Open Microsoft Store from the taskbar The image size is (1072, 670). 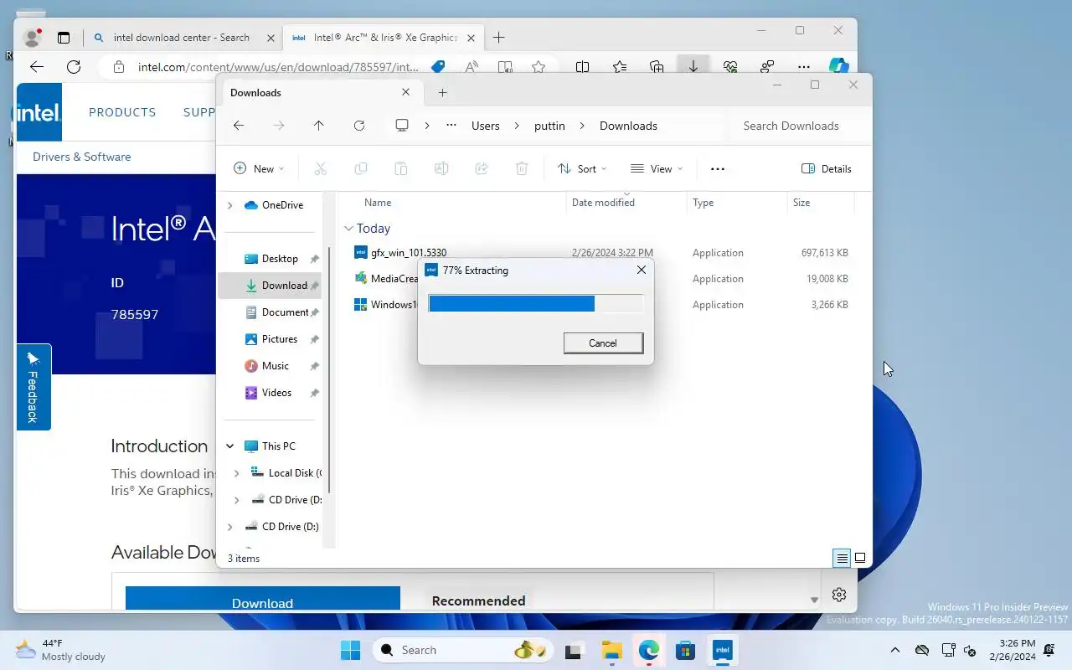pos(685,650)
